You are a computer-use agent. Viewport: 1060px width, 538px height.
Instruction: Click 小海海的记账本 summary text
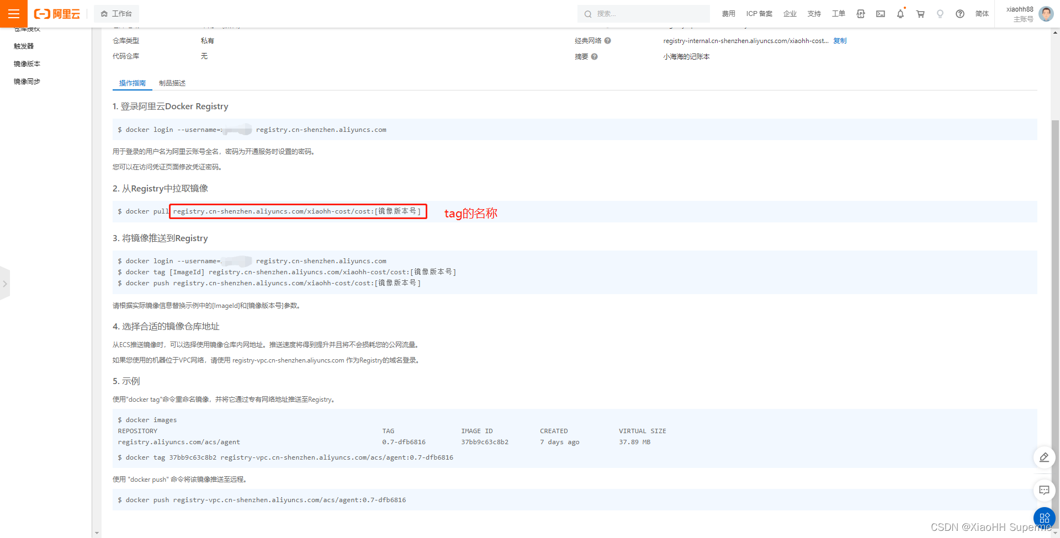(686, 57)
